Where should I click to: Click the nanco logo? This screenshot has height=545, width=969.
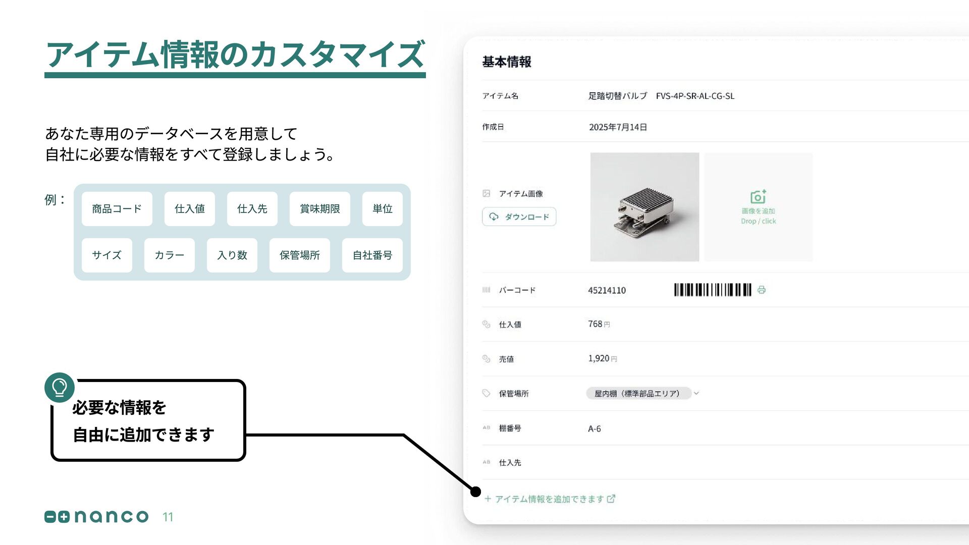[x=96, y=516]
